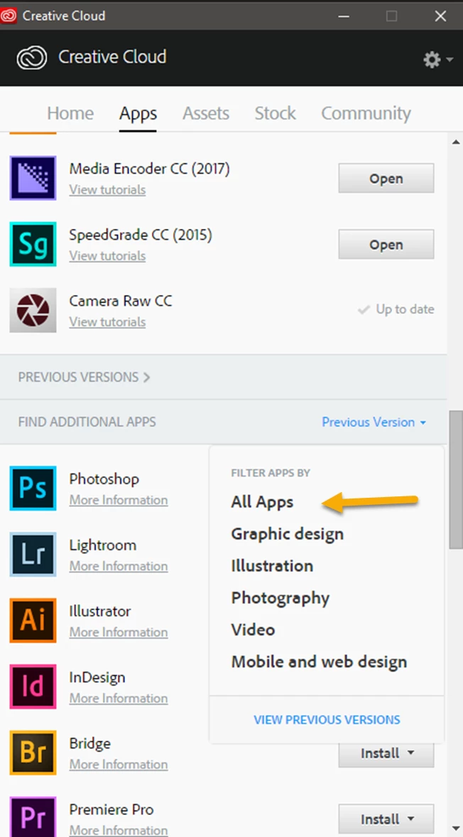The image size is (463, 837).
Task: Click the Creative Cloud title bar icon
Action: point(9,16)
